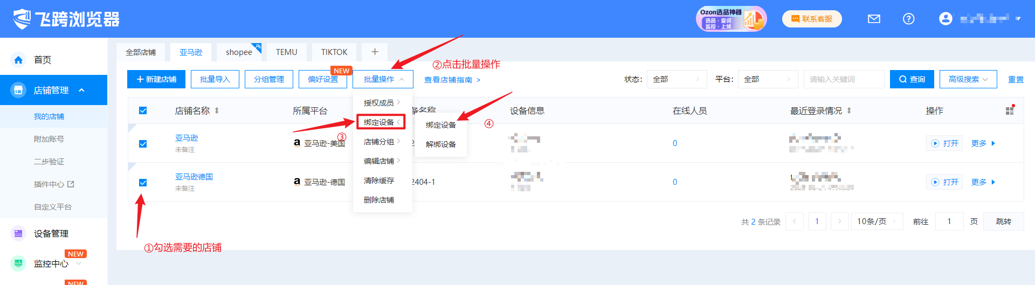
Task: Expand 更多 for 亚马逊德国 row
Action: [x=983, y=182]
